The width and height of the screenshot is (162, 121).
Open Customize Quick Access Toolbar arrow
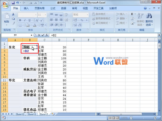41,3
